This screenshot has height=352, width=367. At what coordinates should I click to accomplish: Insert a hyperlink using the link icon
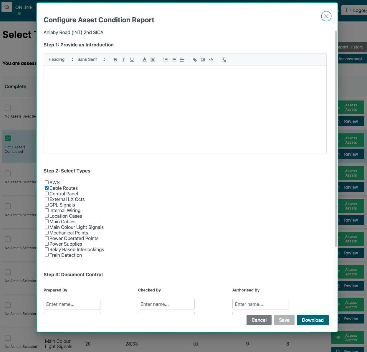click(195, 60)
